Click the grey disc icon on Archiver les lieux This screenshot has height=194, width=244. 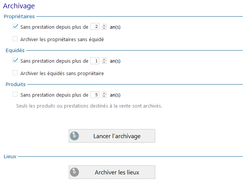74,172
